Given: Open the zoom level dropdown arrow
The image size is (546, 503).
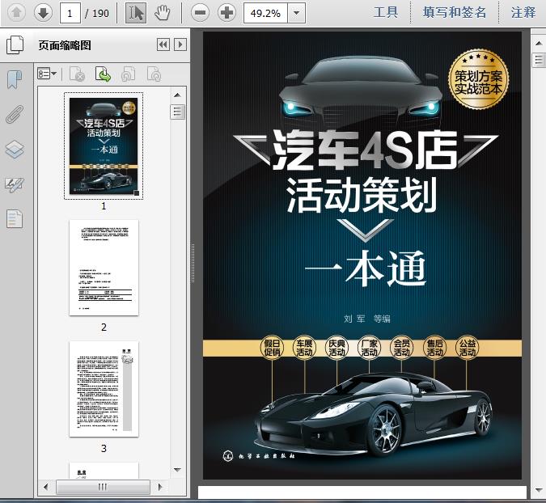Looking at the screenshot, I should tap(296, 13).
